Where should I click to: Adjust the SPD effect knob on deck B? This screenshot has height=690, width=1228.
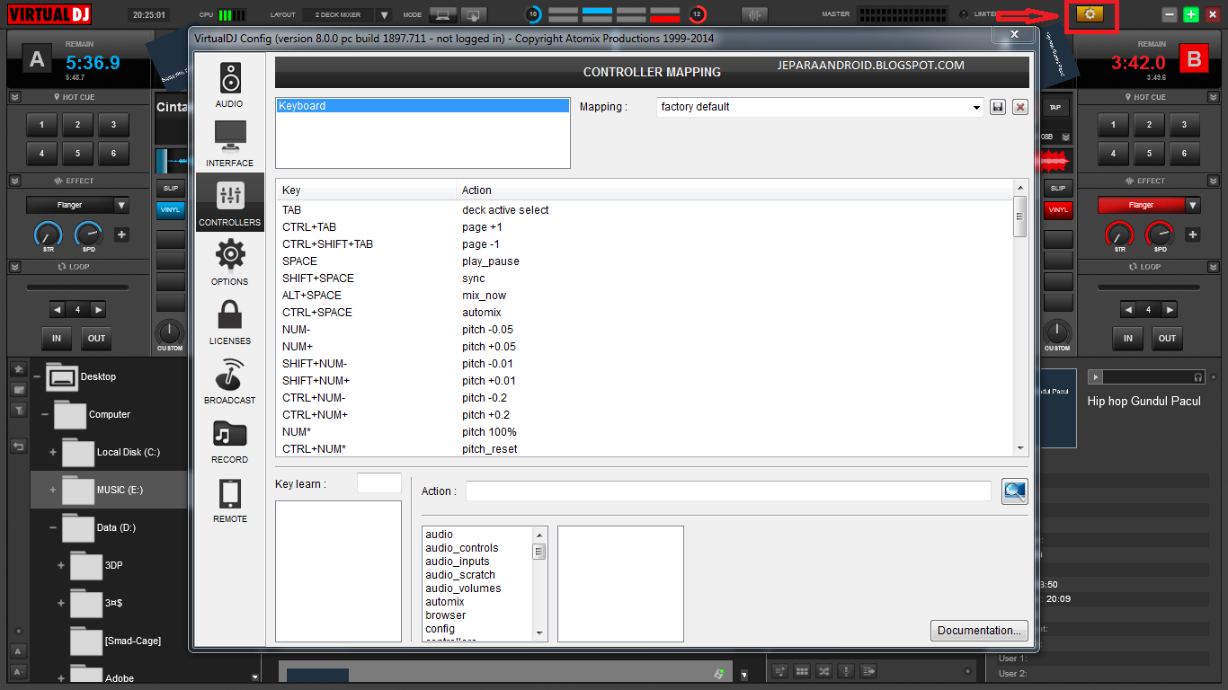pos(1160,235)
